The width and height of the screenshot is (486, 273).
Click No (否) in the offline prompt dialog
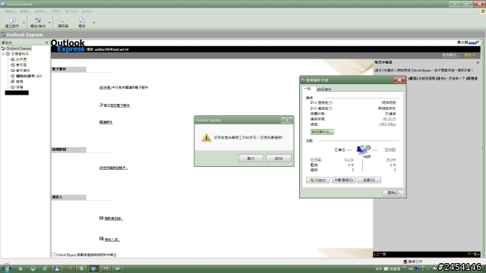pos(279,158)
